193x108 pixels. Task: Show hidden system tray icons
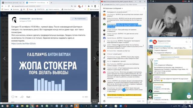171,106
